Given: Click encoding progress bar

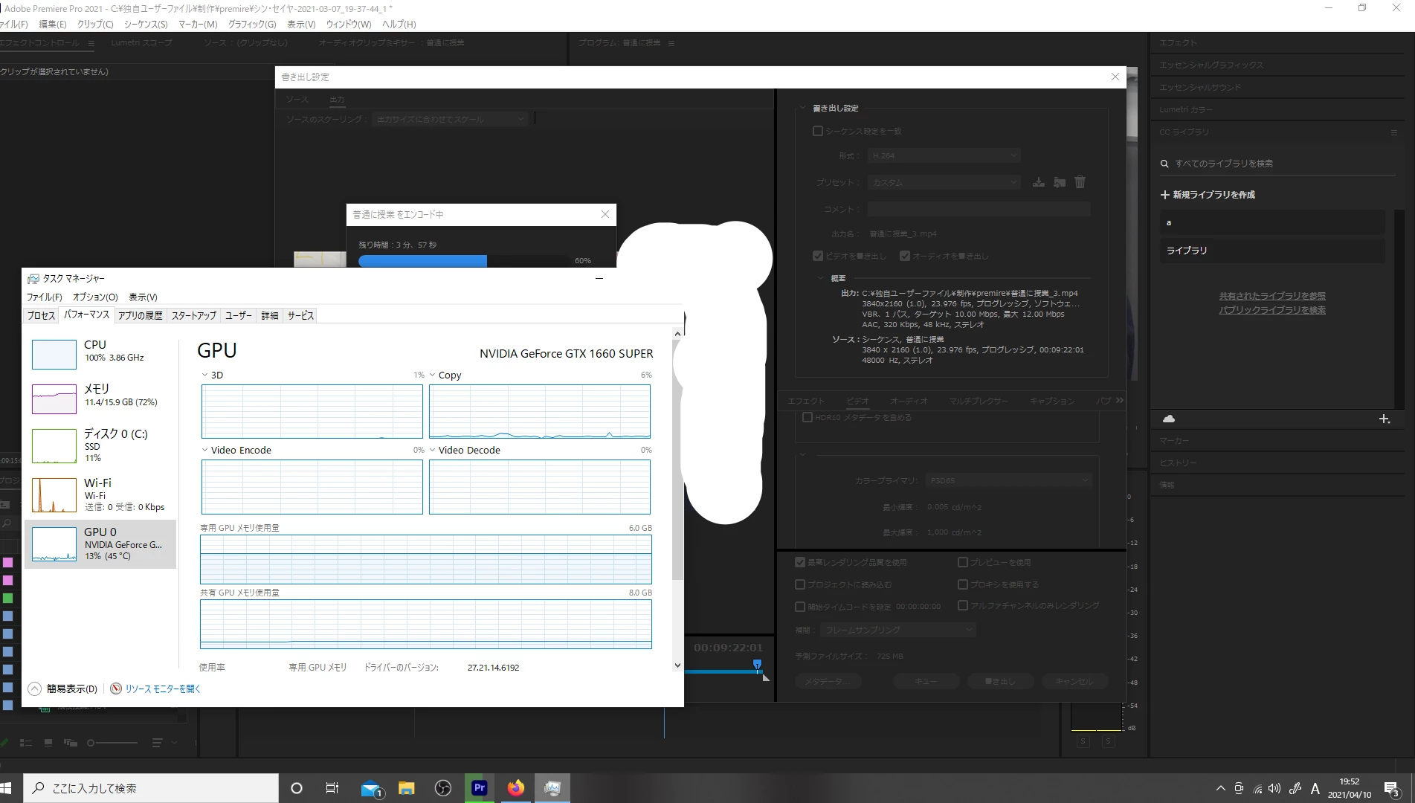Looking at the screenshot, I should (x=464, y=261).
